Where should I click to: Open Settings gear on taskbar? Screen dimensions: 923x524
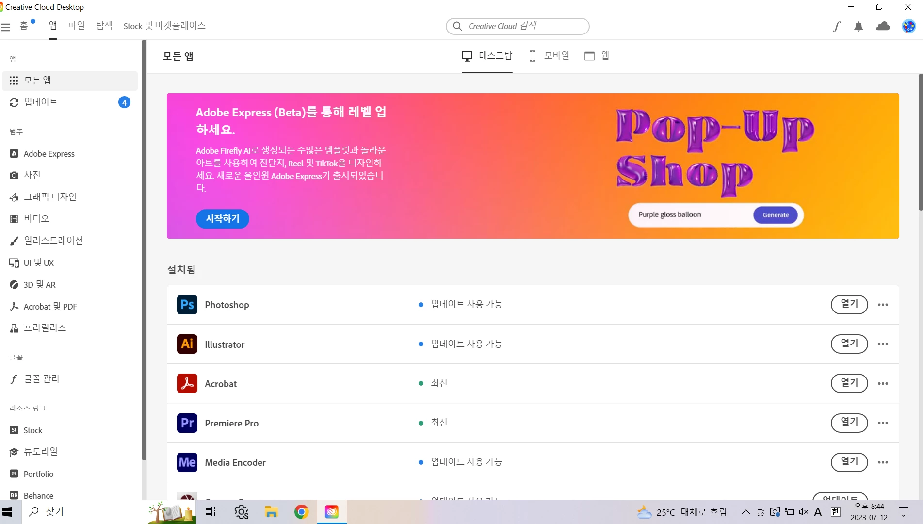click(x=241, y=512)
